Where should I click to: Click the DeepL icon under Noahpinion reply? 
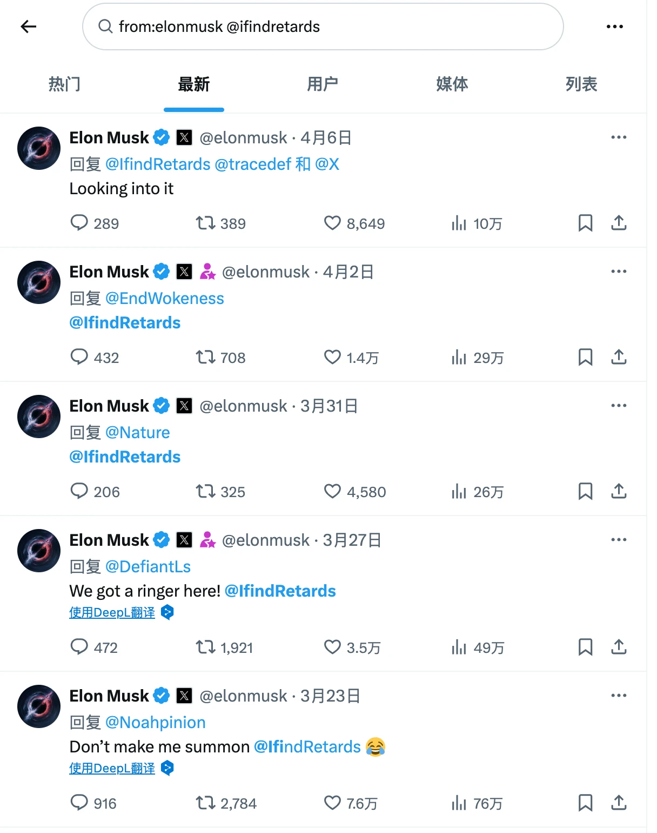167,768
